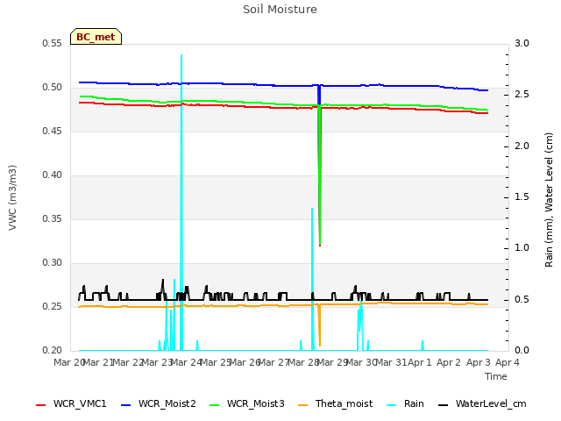Toggle the Rain legend entry

coord(405,404)
